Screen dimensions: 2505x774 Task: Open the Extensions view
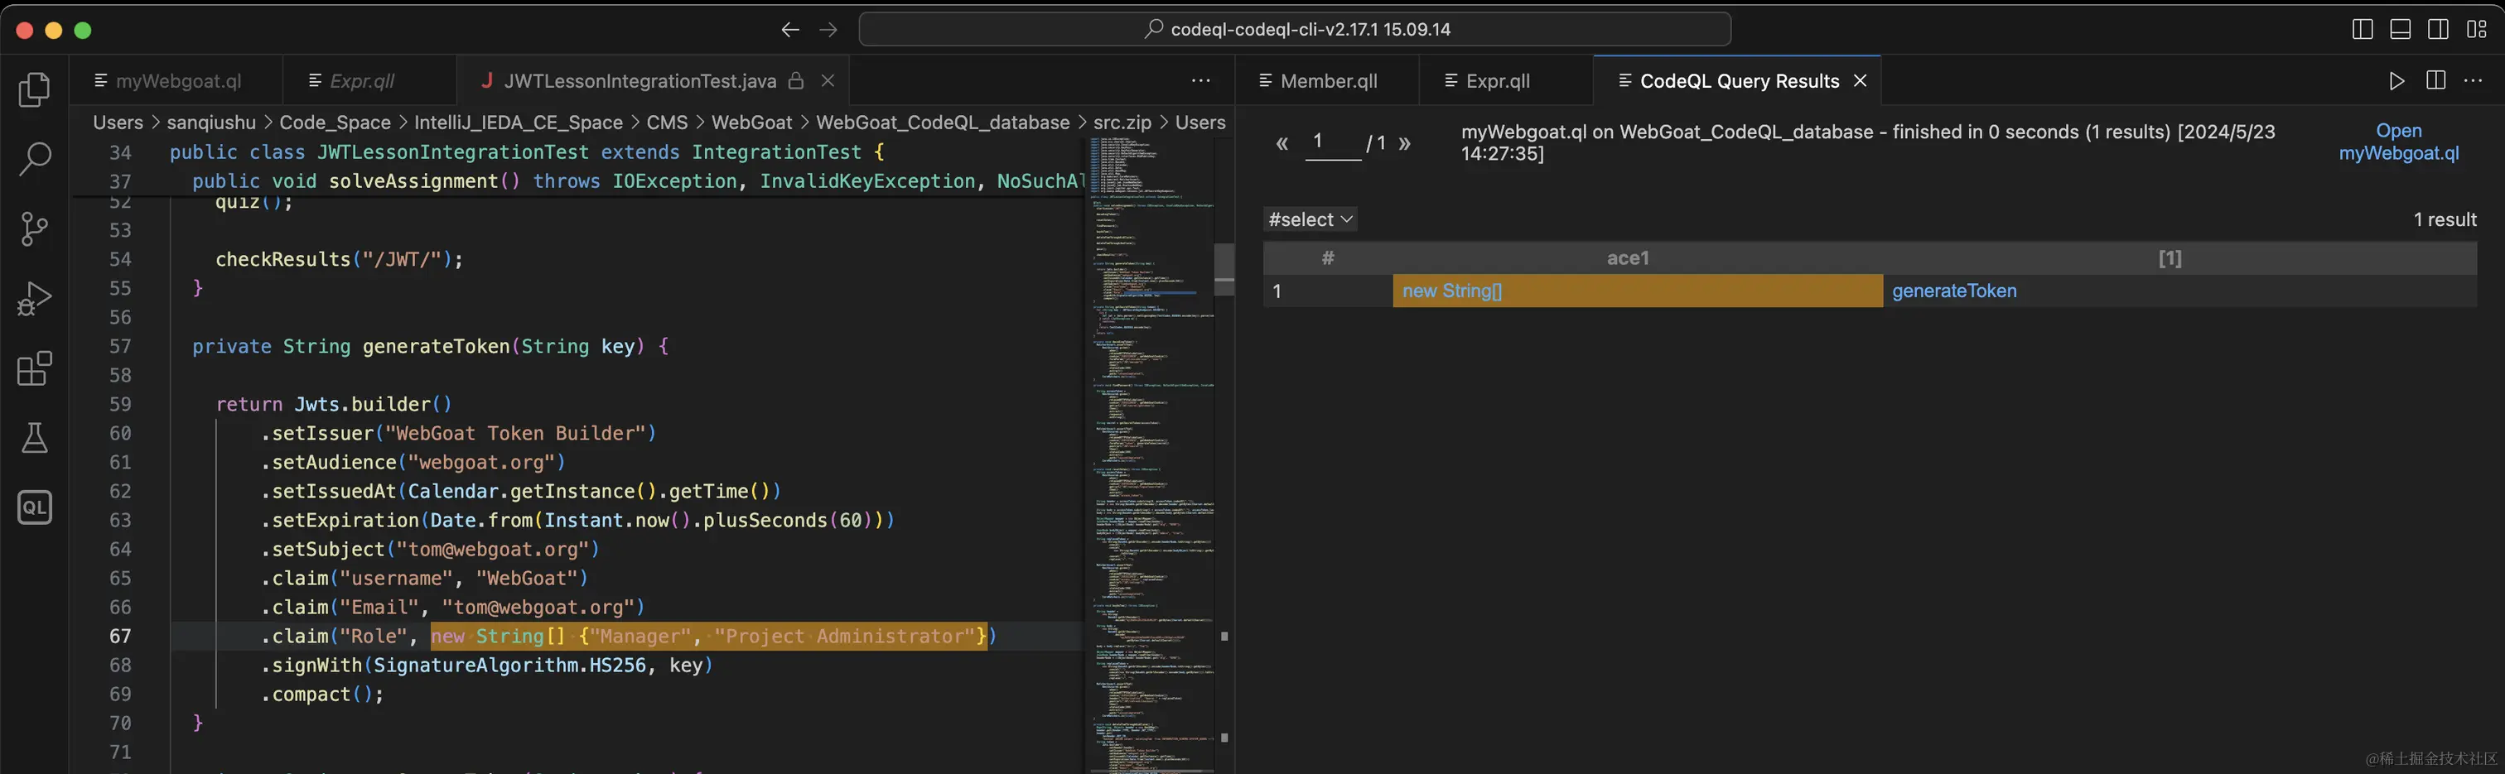34,368
